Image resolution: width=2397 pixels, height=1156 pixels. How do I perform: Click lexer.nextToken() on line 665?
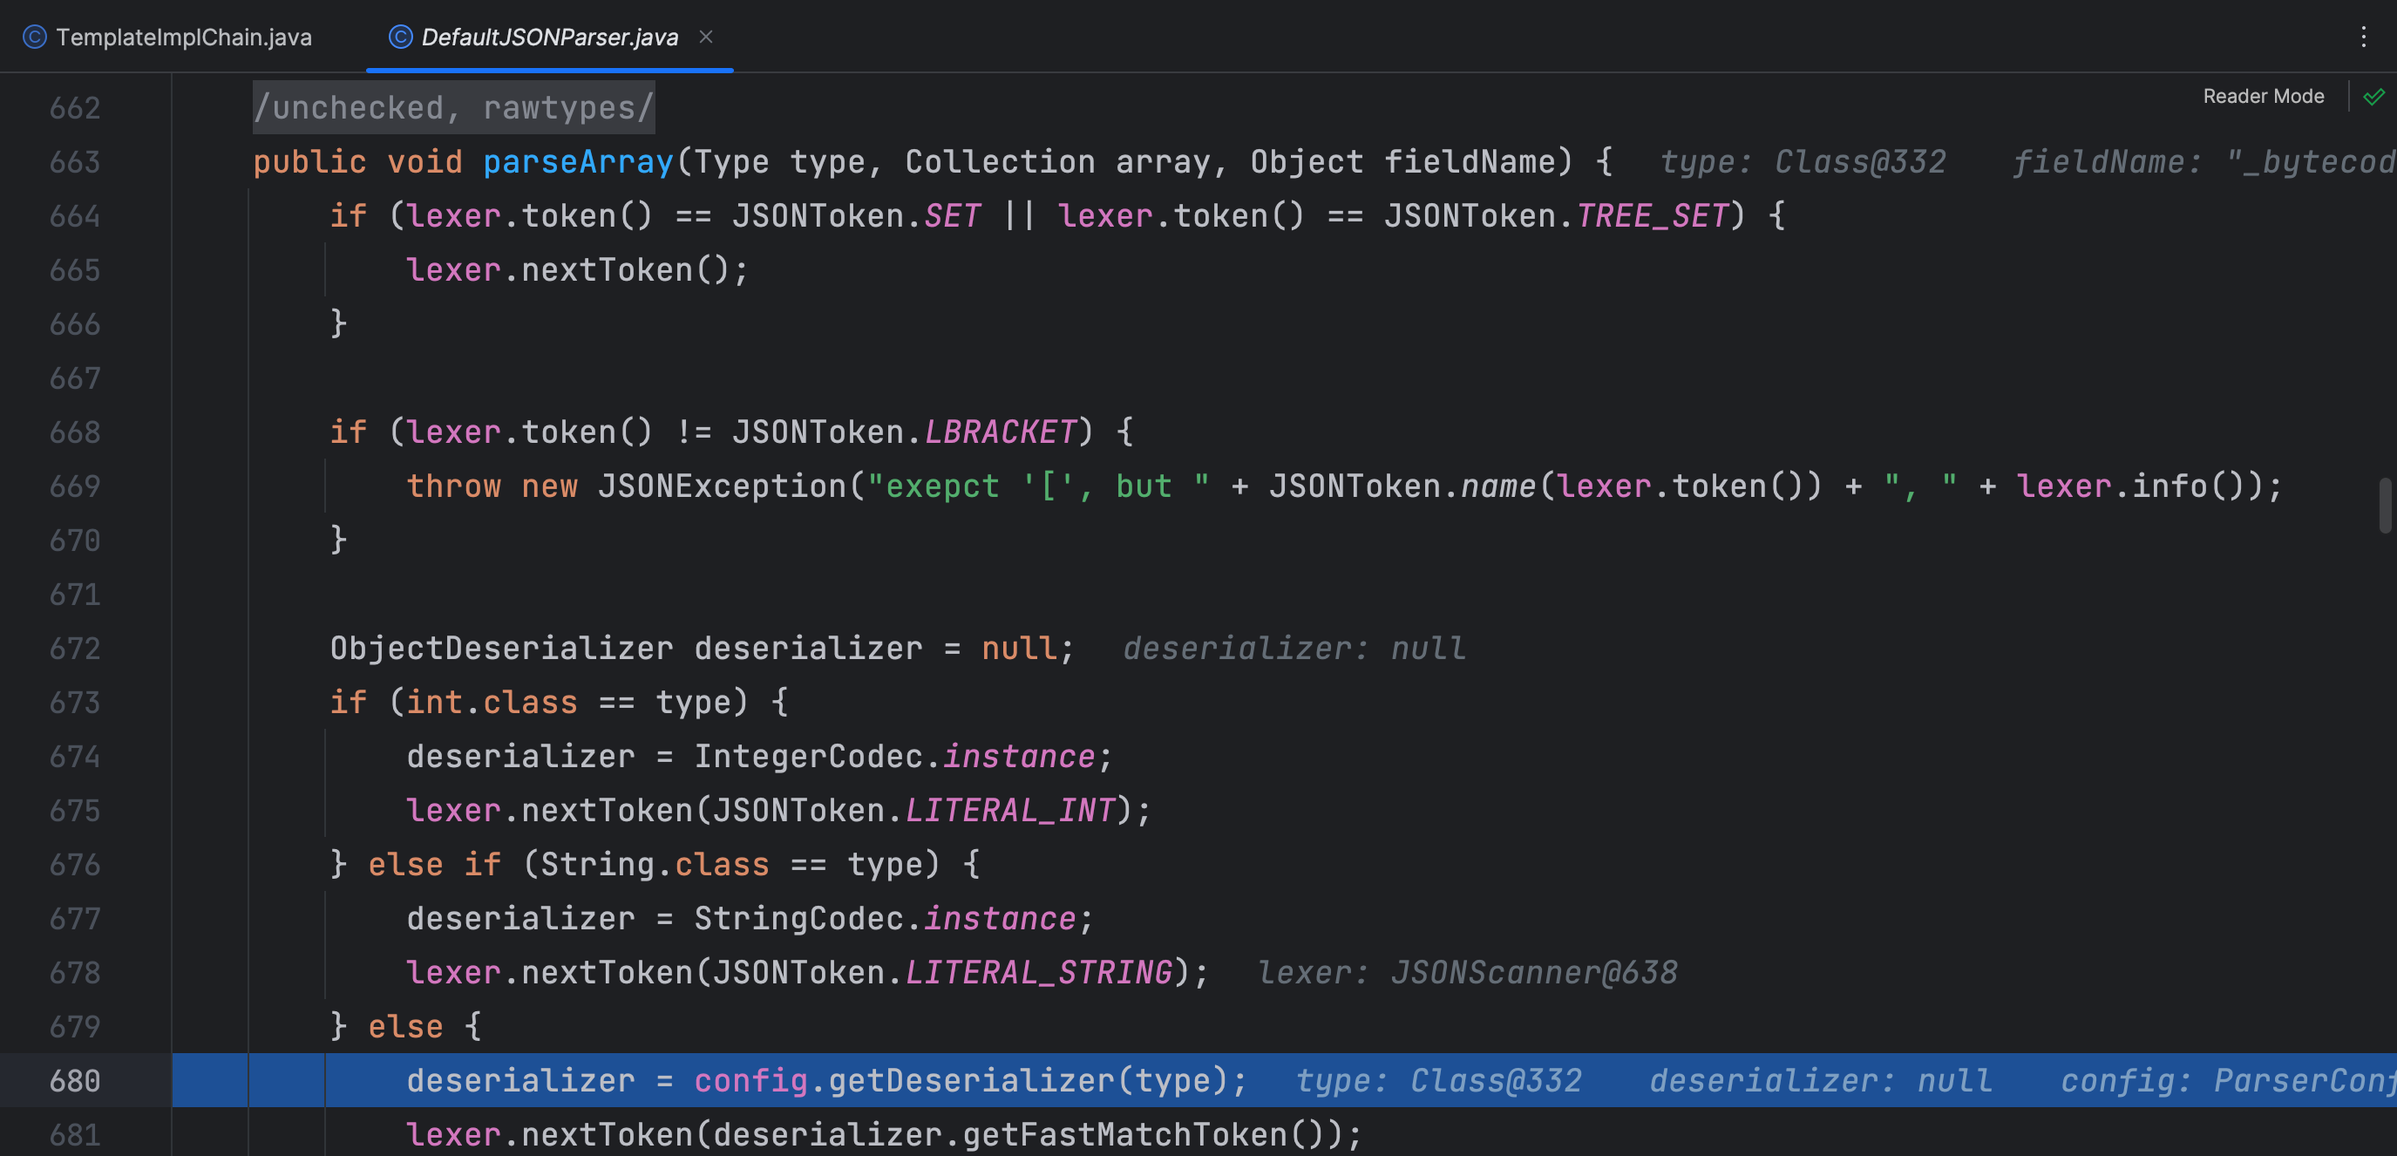(577, 270)
